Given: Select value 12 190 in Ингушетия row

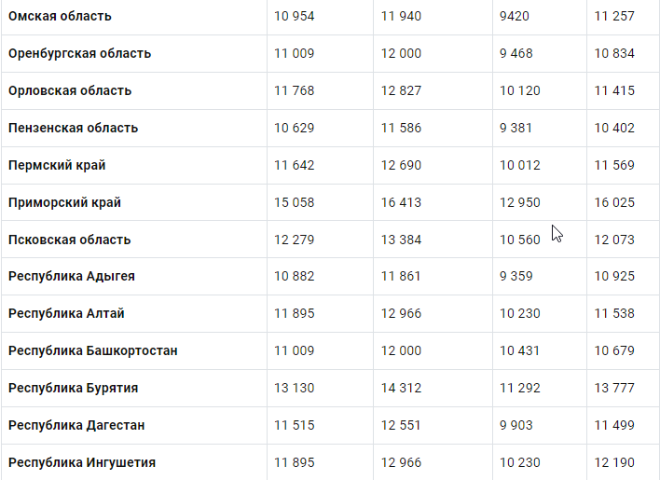Looking at the screenshot, I should coord(614,462).
